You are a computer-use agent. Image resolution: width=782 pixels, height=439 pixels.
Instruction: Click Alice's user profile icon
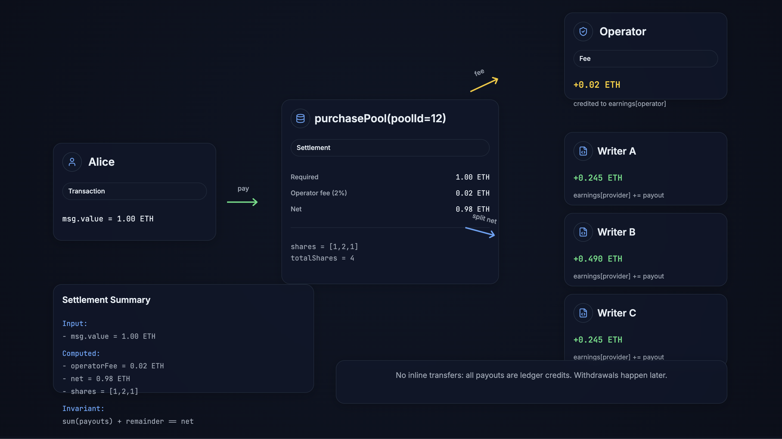pos(72,162)
